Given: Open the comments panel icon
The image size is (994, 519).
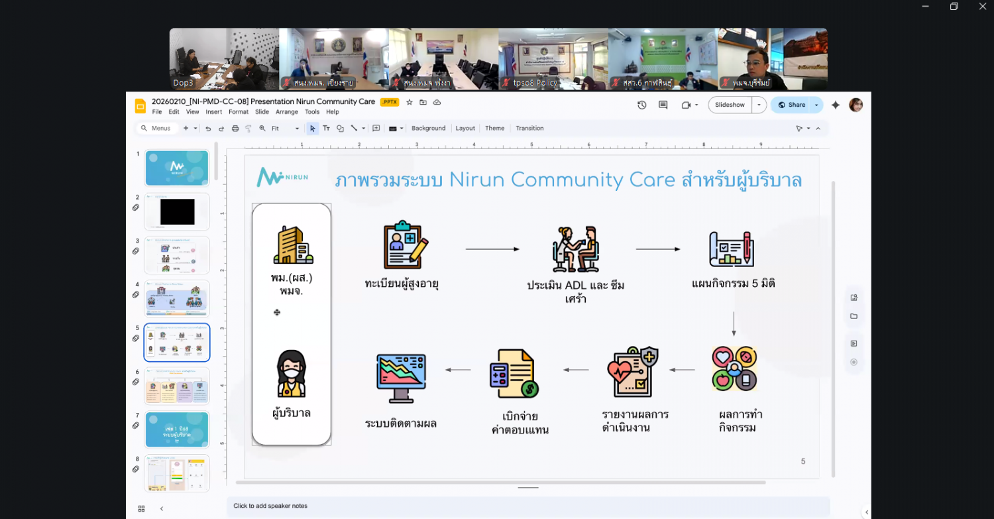Looking at the screenshot, I should click(x=663, y=105).
